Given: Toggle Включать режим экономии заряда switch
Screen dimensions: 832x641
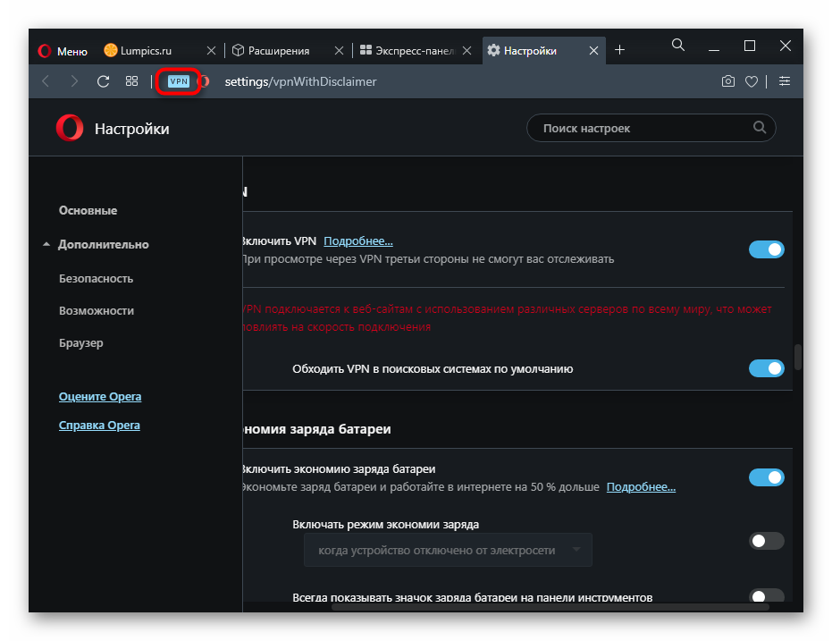Looking at the screenshot, I should (x=766, y=541).
